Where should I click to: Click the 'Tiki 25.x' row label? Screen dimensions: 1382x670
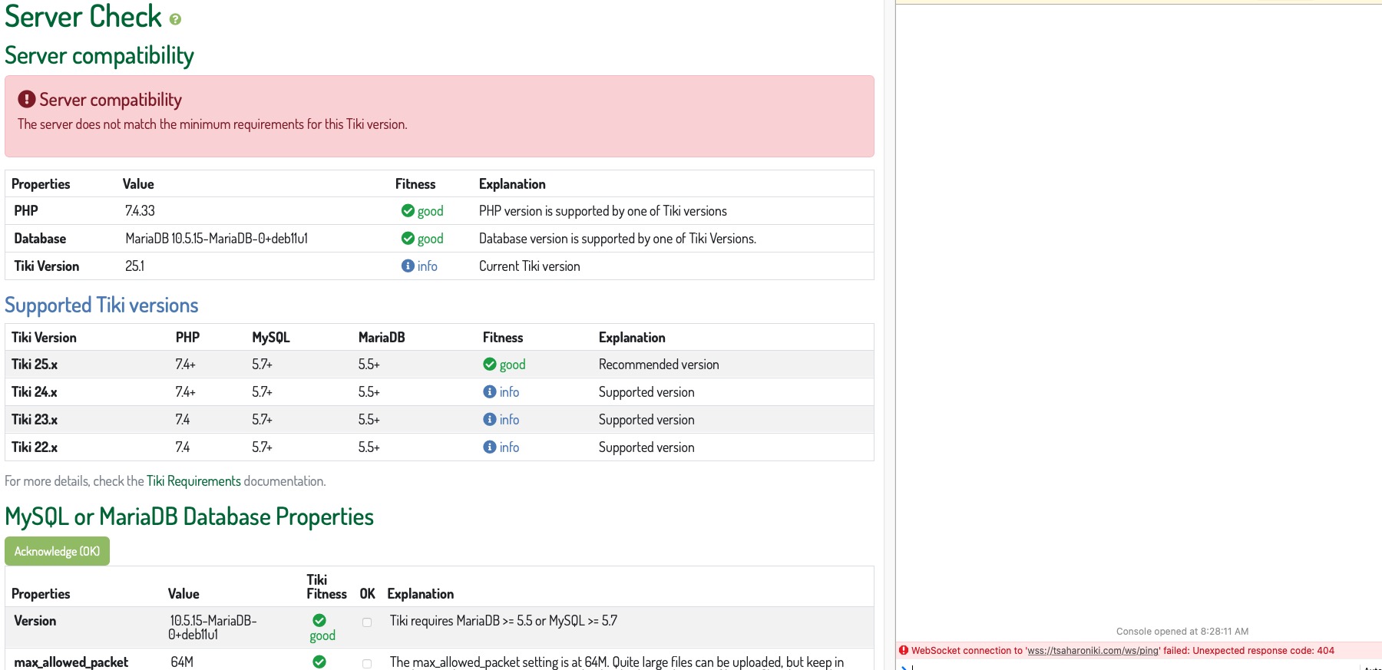[x=35, y=365]
